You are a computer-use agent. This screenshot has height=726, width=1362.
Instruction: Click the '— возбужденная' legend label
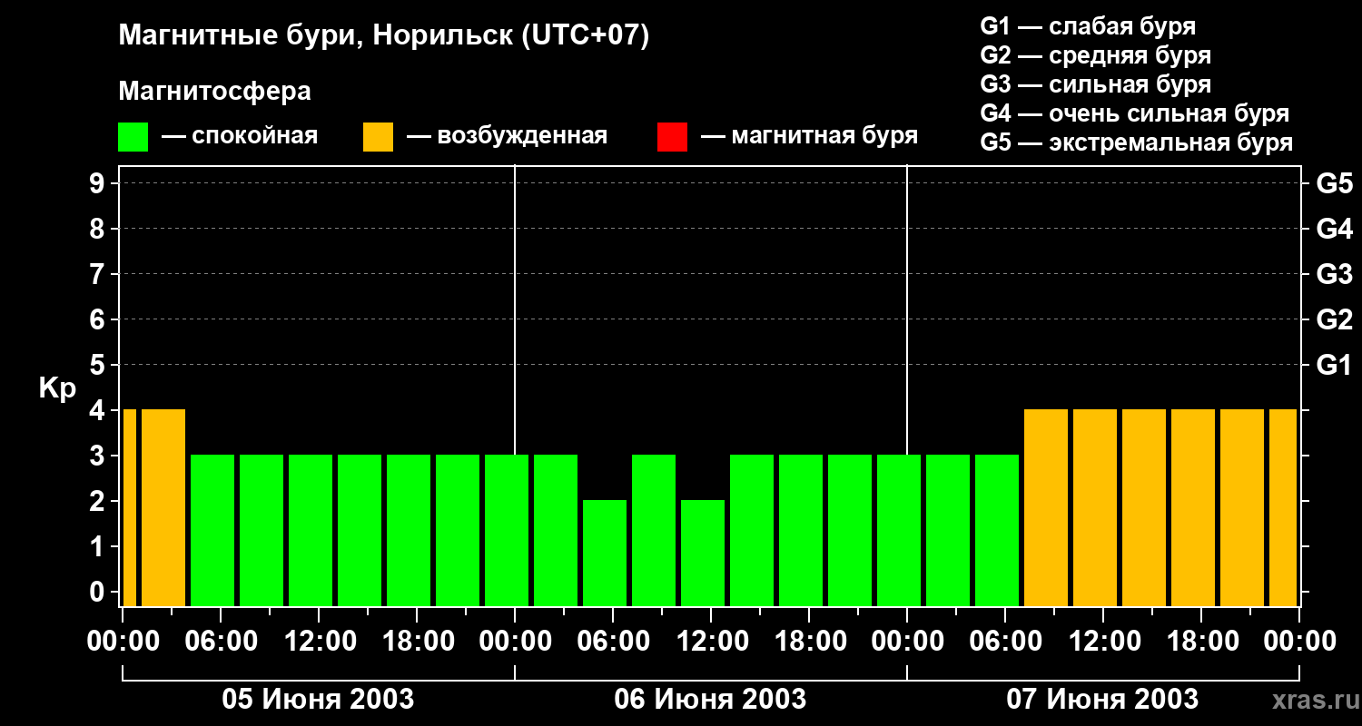pyautogui.click(x=507, y=136)
